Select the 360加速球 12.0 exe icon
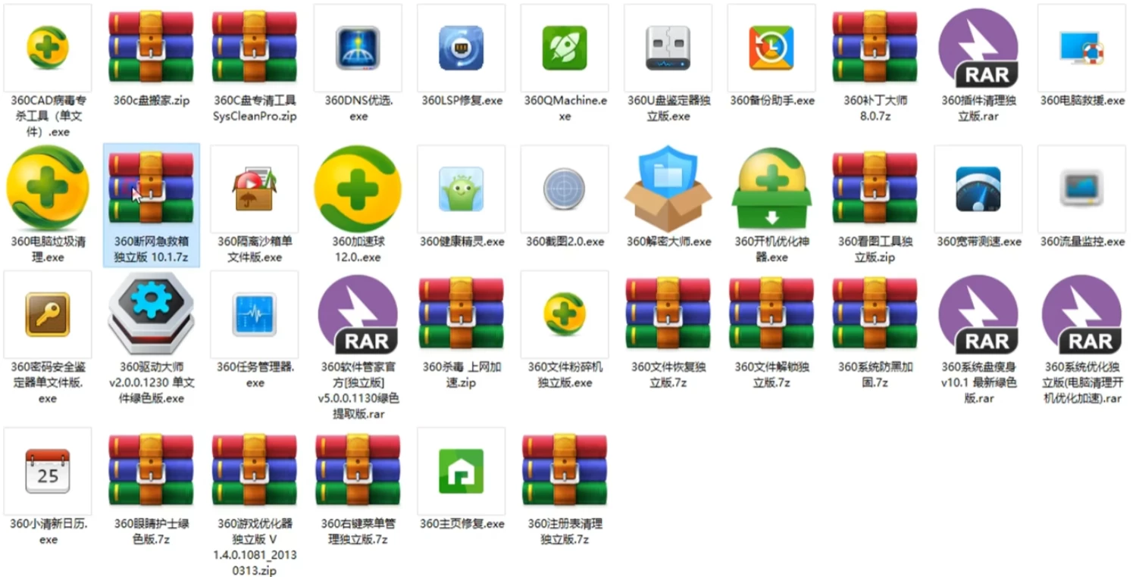The image size is (1136, 577). [358, 189]
